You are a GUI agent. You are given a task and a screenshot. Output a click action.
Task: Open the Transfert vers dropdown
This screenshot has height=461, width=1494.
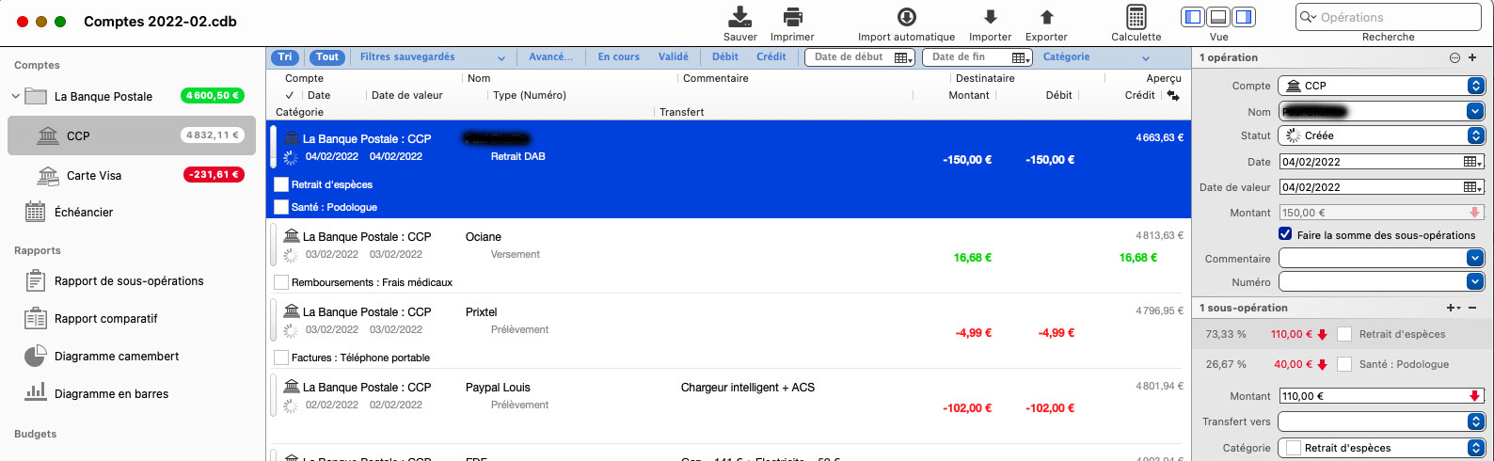click(1380, 421)
